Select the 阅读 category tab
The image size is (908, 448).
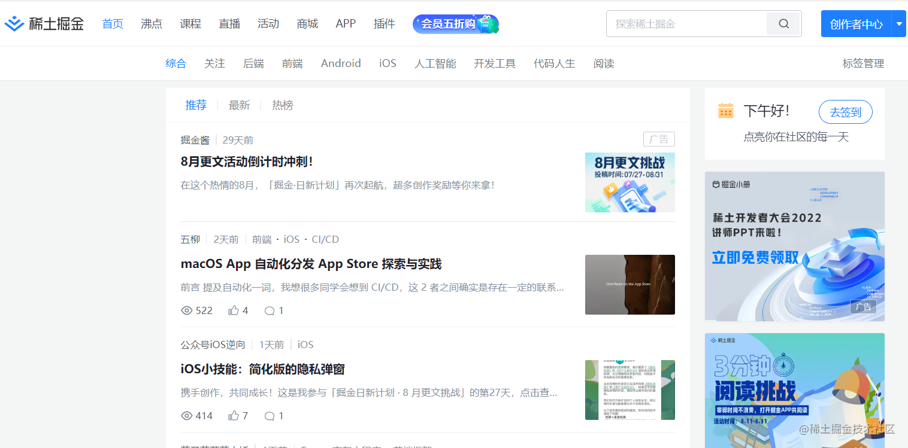point(604,63)
